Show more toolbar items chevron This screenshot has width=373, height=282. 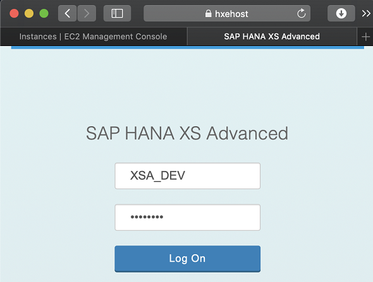click(366, 13)
